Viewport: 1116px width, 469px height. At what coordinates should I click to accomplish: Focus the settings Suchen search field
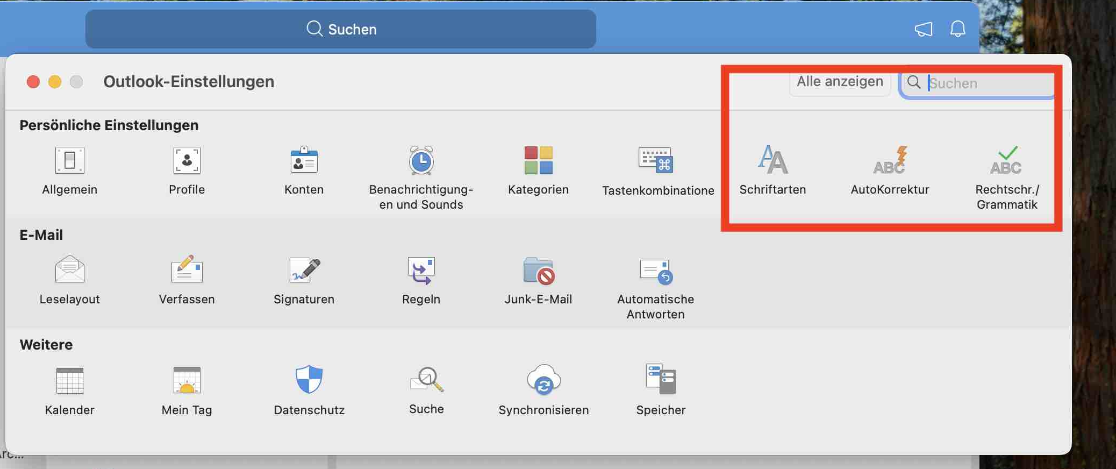click(x=978, y=83)
